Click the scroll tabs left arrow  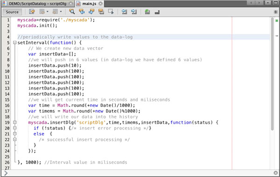coord(251,3)
